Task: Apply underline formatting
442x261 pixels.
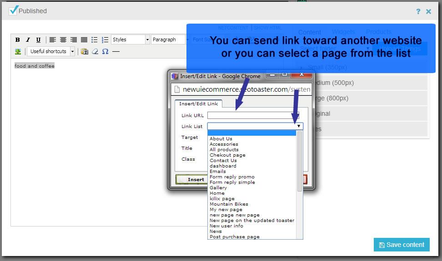Action: [x=38, y=39]
